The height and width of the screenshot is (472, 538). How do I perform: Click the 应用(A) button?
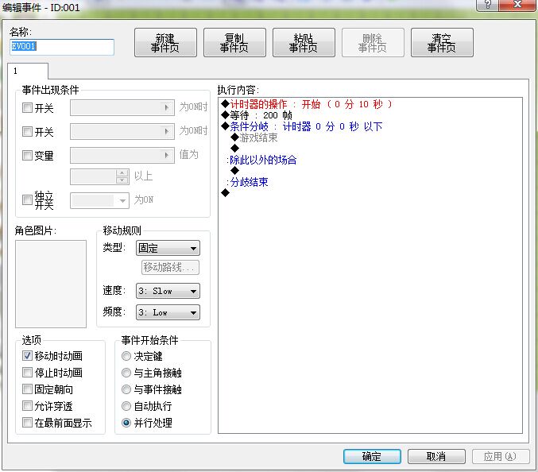pyautogui.click(x=501, y=456)
